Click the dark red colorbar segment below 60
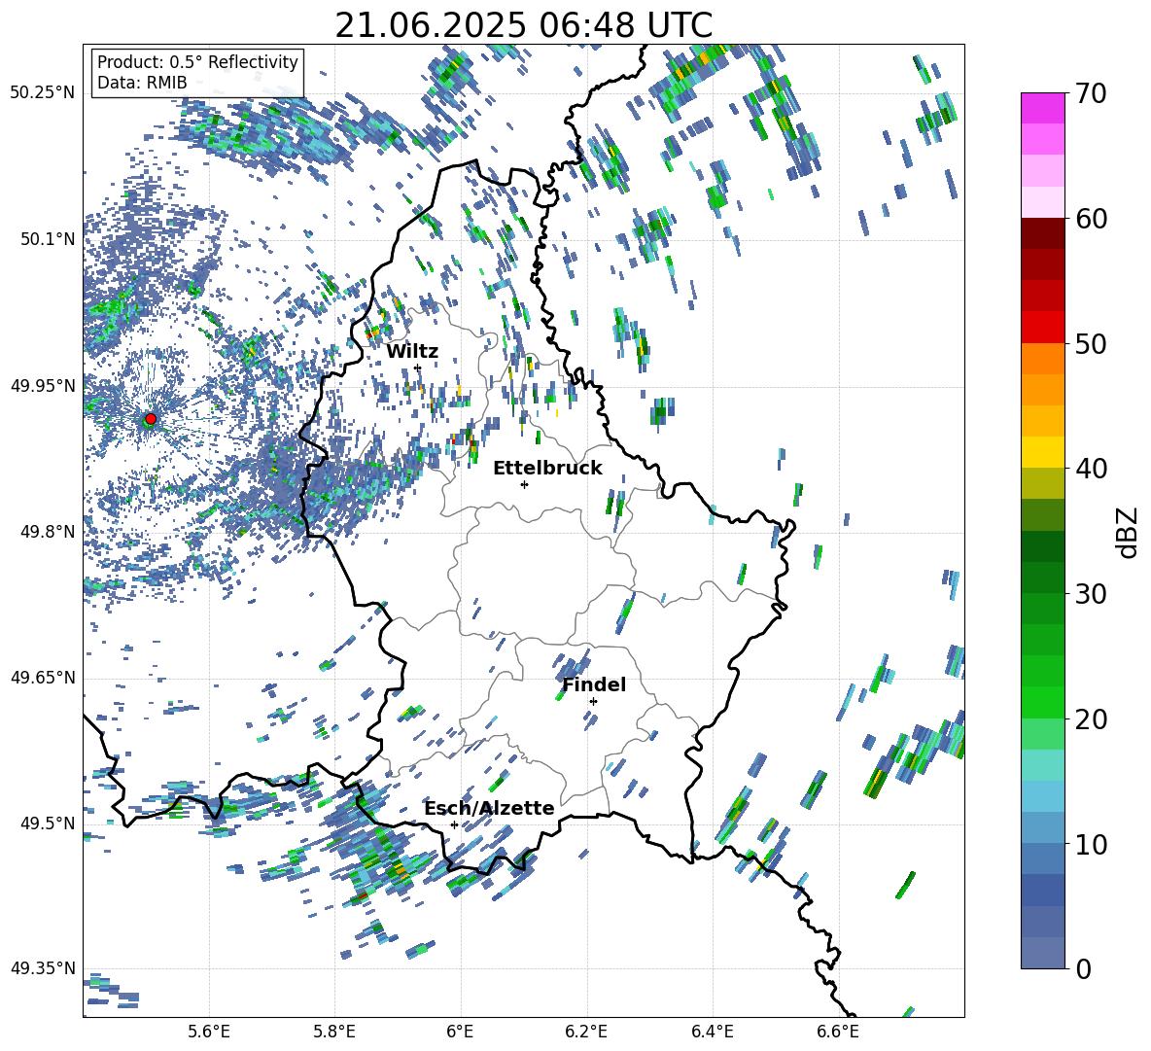The height and width of the screenshot is (1051, 1151). [x=1043, y=233]
